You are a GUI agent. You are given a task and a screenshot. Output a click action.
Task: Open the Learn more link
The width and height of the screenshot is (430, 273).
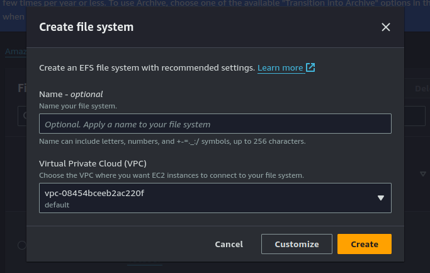pyautogui.click(x=280, y=68)
